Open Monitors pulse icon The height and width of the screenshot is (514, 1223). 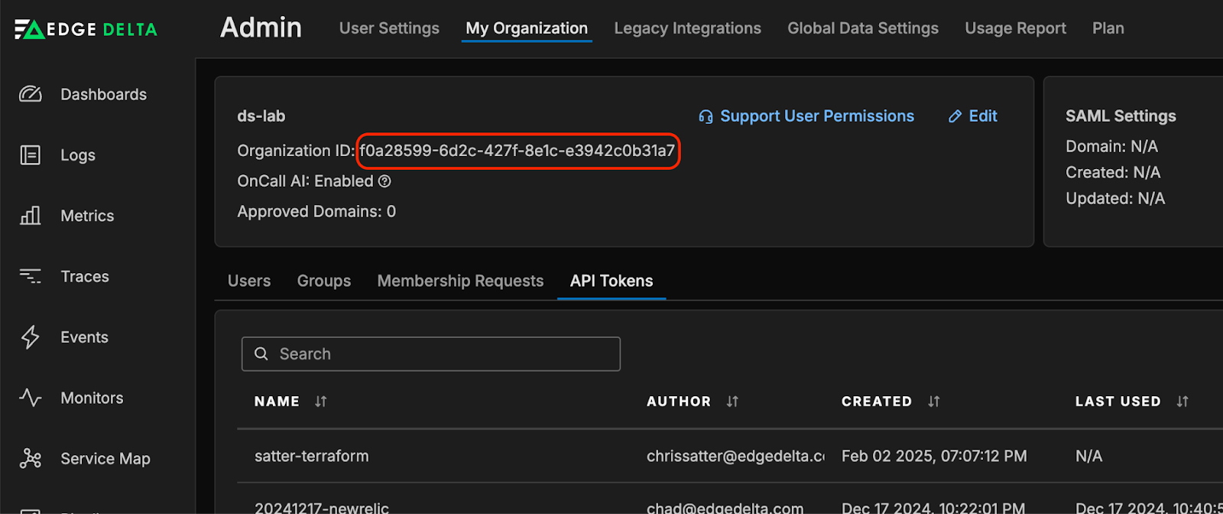pos(31,398)
